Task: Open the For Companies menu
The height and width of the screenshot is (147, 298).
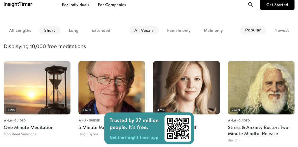Action: click(x=112, y=5)
